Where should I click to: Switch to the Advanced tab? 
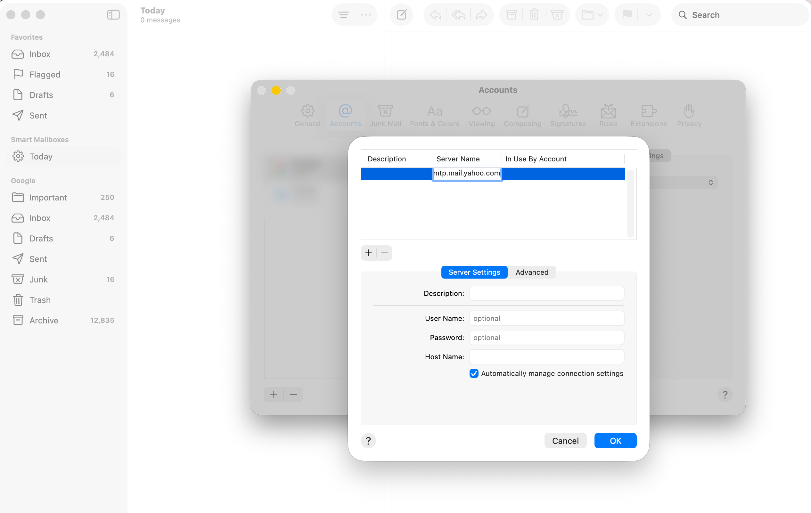[x=531, y=272]
